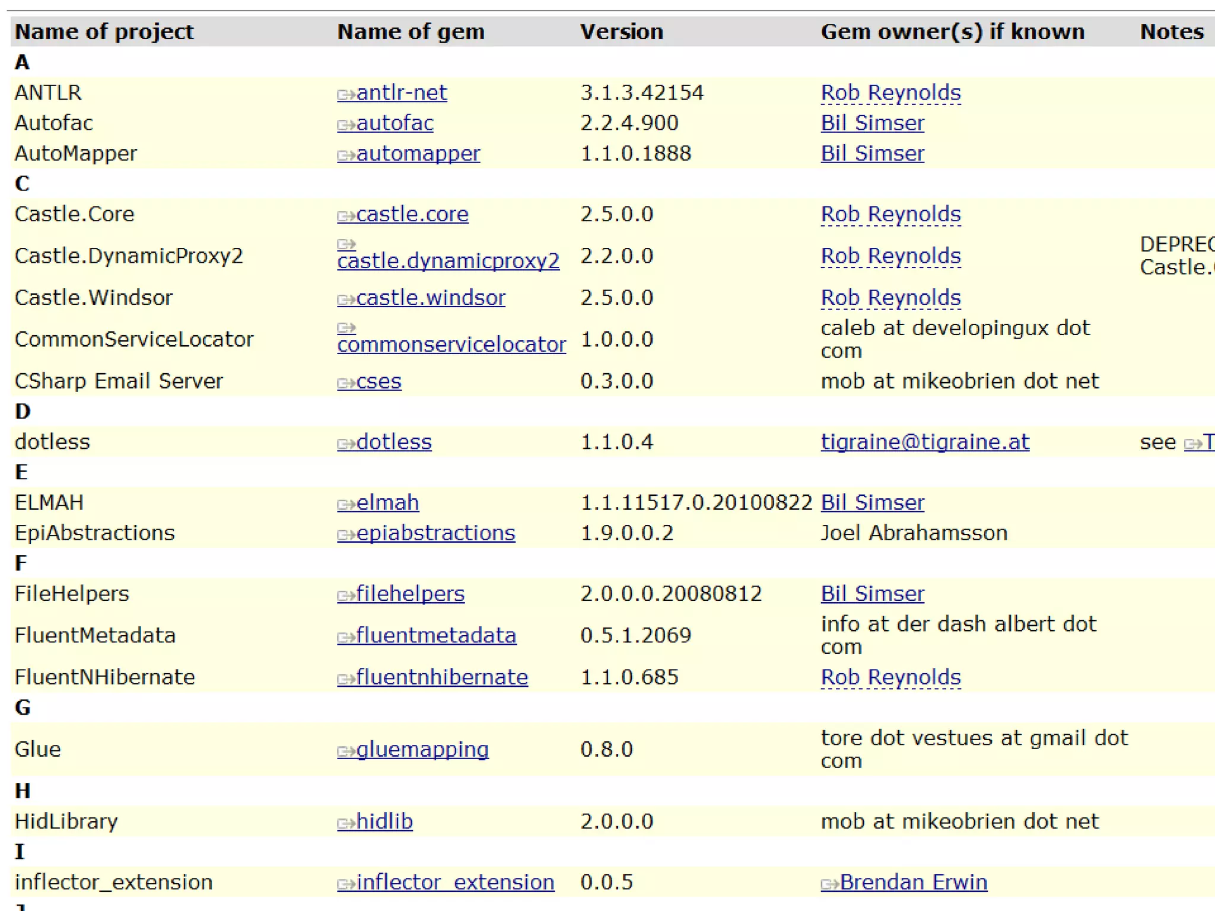Image resolution: width=1215 pixels, height=911 pixels.
Task: Click external-link icon beside hidlib
Action: pyautogui.click(x=346, y=823)
